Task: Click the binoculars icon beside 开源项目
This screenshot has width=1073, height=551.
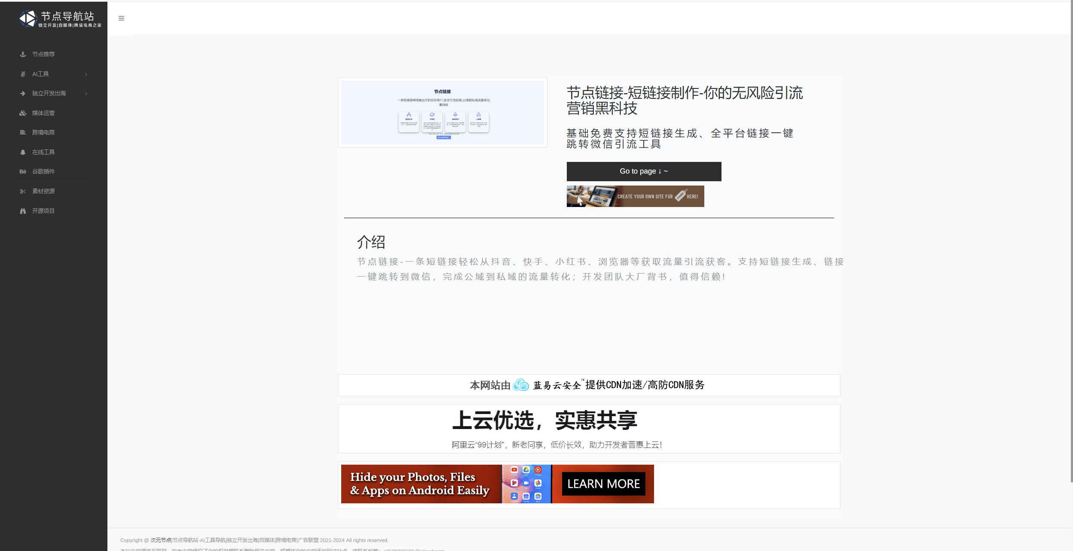Action: 23,211
